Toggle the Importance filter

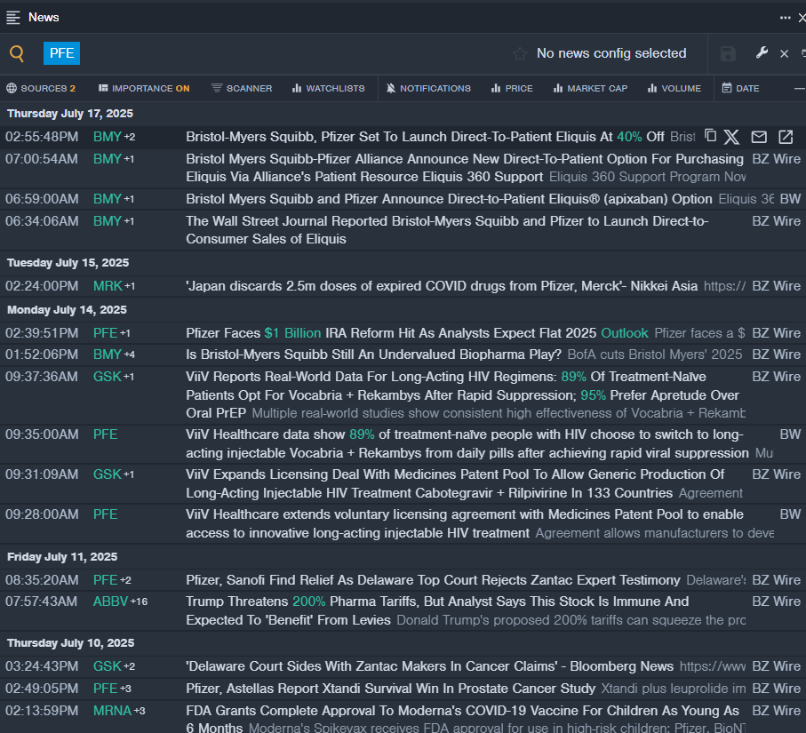click(x=144, y=89)
